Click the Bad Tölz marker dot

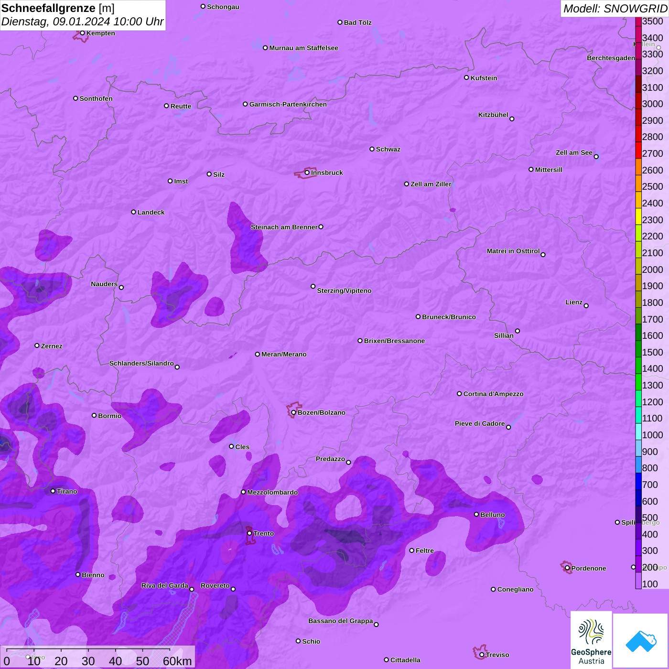(340, 22)
